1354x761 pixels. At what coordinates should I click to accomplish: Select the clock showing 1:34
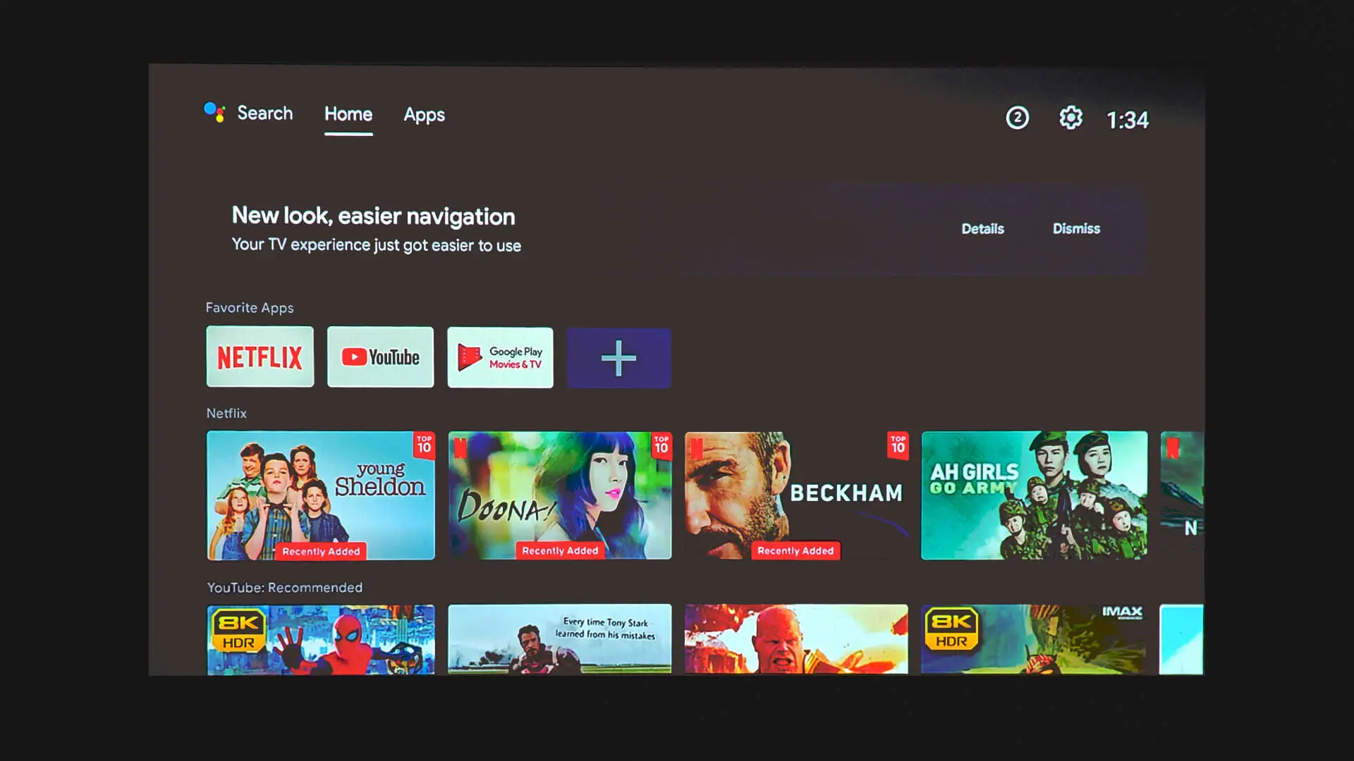[1128, 120]
